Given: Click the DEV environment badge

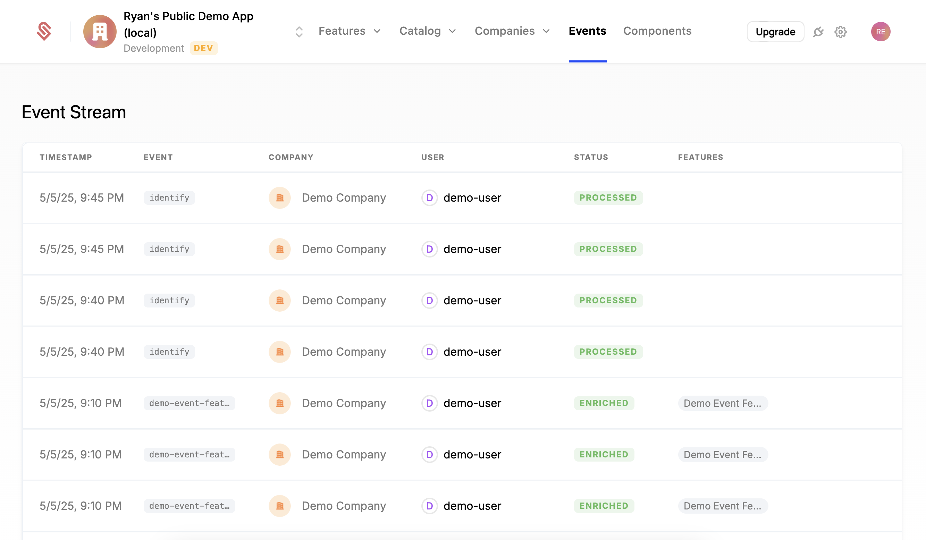Looking at the screenshot, I should click(x=204, y=48).
